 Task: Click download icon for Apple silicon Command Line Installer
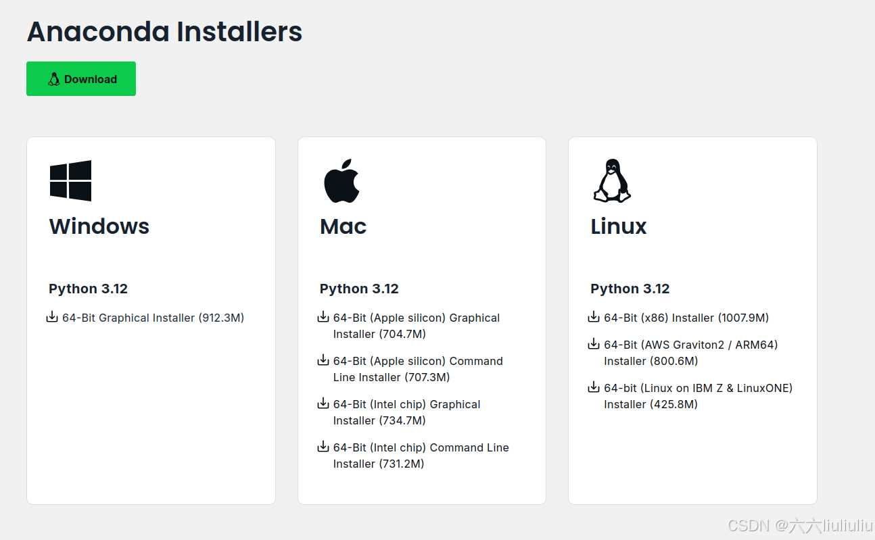click(x=323, y=360)
